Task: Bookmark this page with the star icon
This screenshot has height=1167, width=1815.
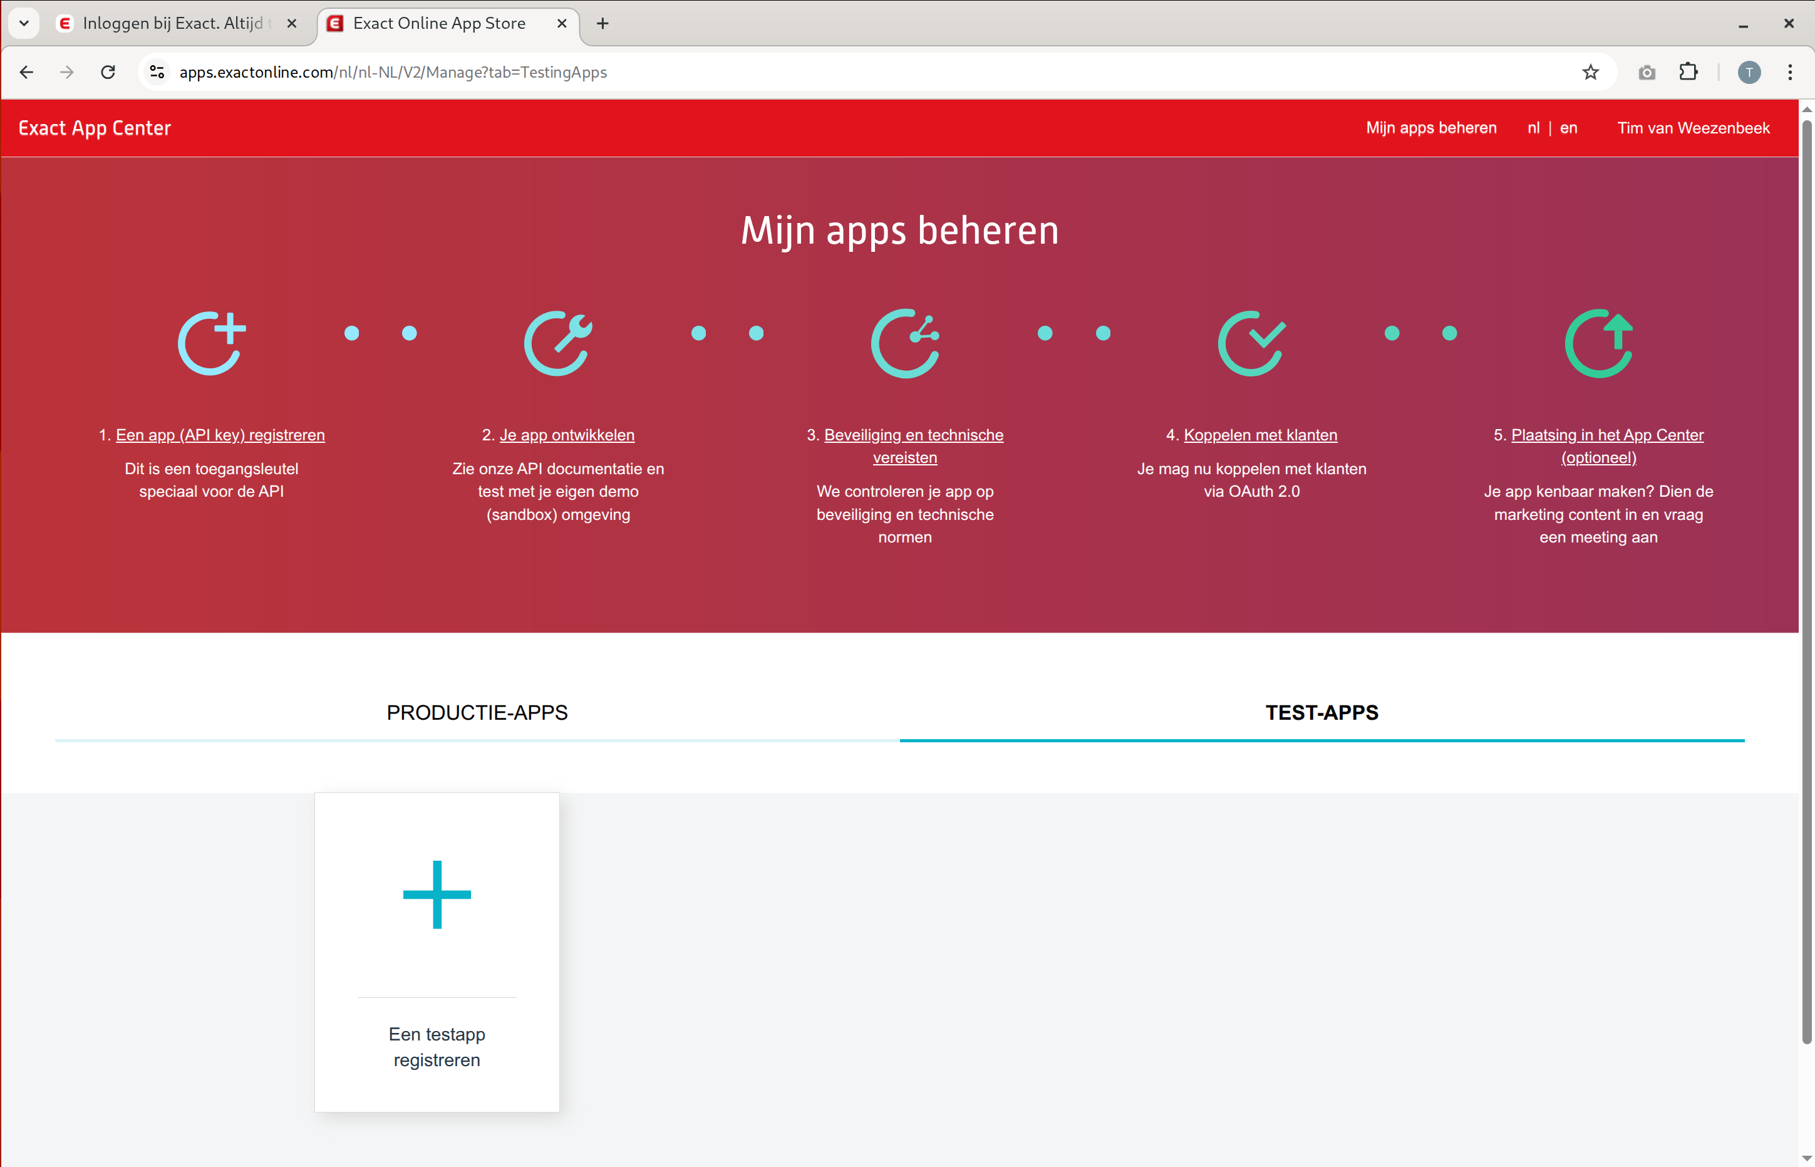Action: click(1590, 72)
